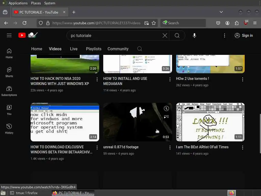Go back with Firefox back arrow

point(6,23)
